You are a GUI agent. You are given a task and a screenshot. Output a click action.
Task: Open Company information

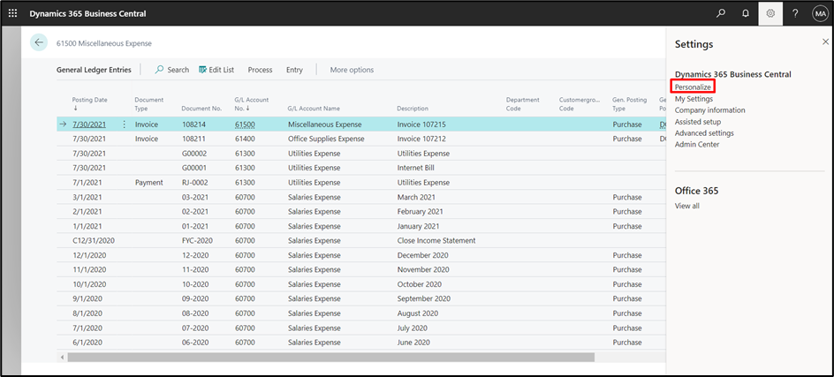[710, 110]
